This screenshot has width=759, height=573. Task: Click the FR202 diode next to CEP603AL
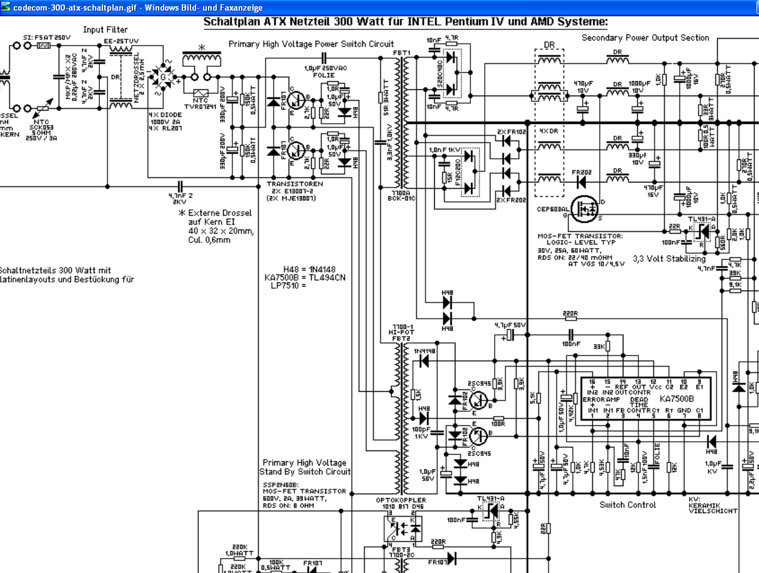click(581, 182)
